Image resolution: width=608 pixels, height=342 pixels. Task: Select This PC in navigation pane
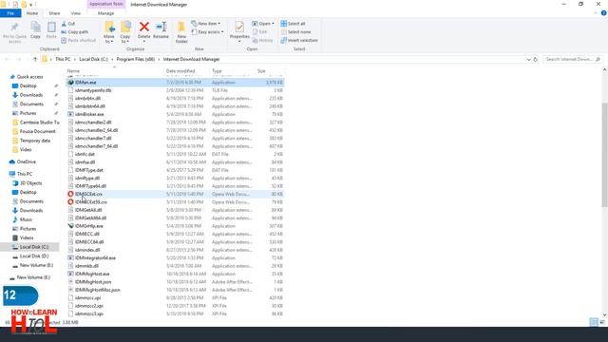(x=25, y=174)
